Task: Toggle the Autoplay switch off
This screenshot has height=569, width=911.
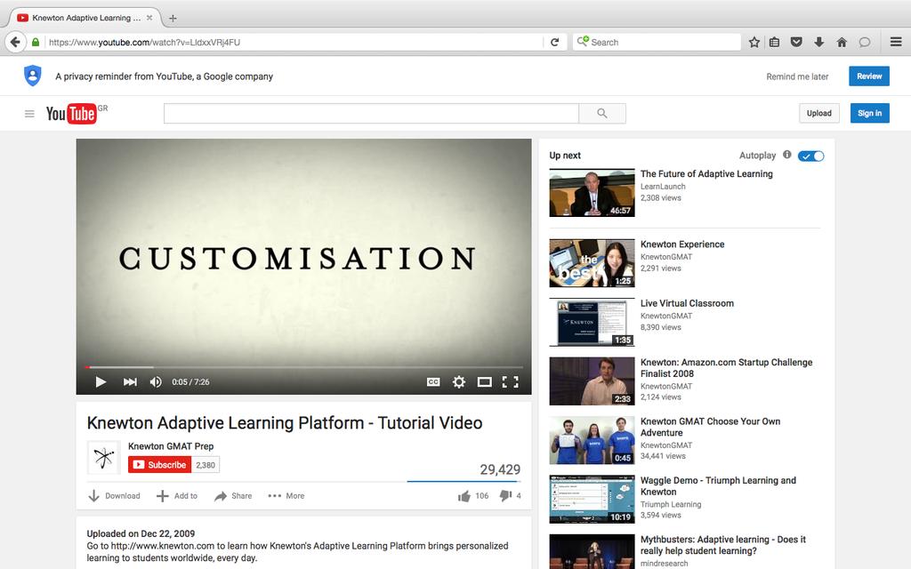Action: pyautogui.click(x=811, y=156)
